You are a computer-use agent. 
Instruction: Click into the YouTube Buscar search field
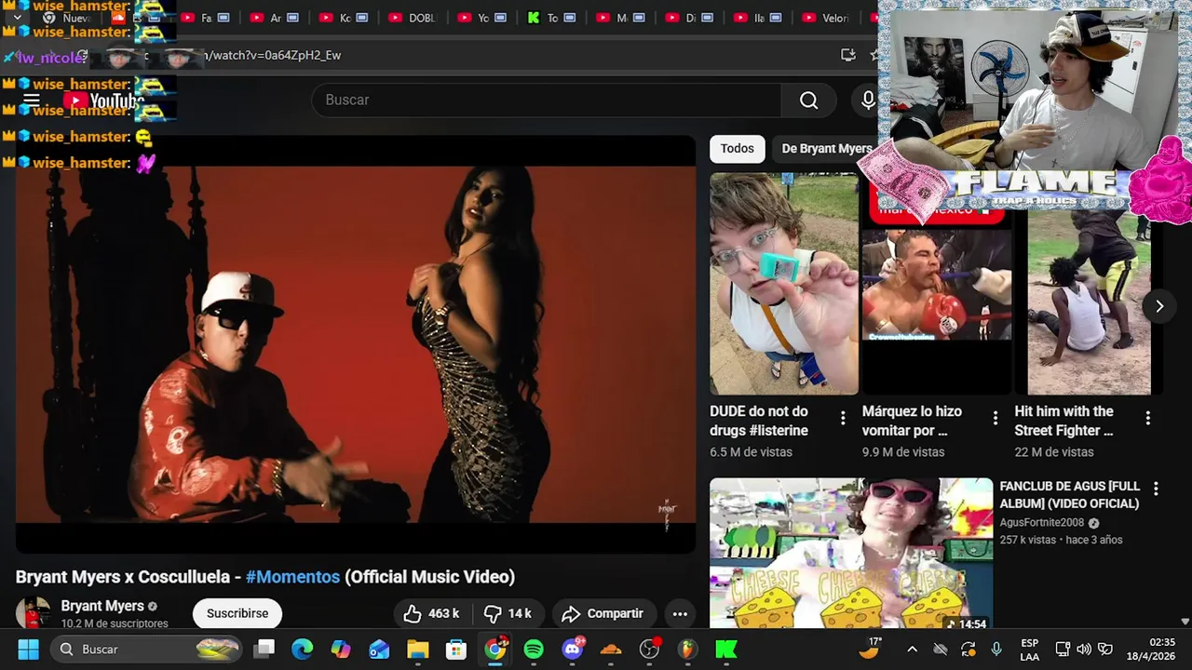pyautogui.click(x=547, y=100)
